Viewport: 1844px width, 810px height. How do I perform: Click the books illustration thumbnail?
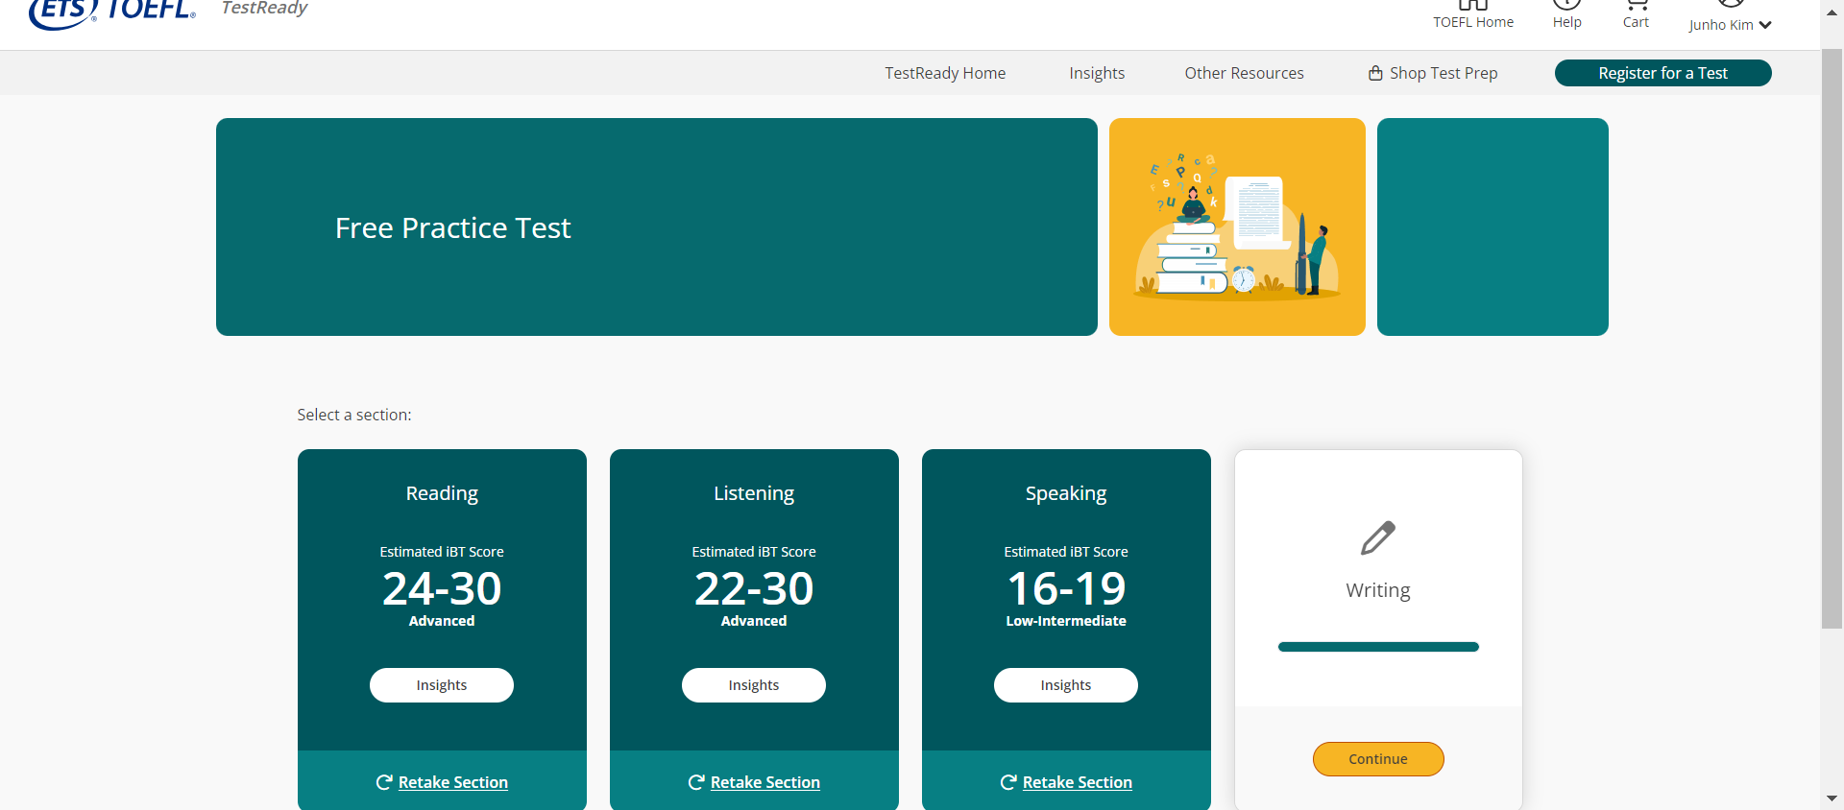(x=1237, y=226)
